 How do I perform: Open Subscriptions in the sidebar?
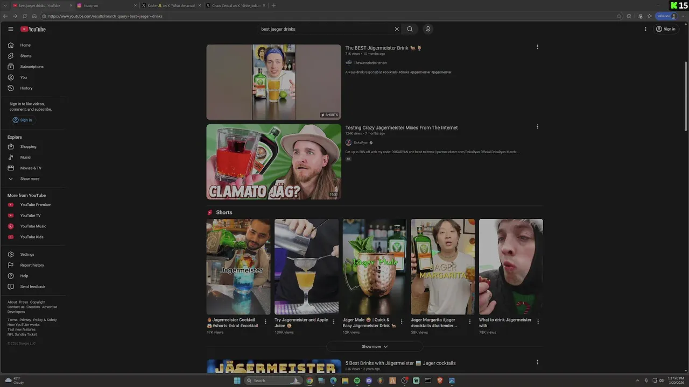tap(32, 67)
